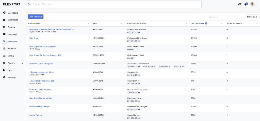Click the Dashboard sidebar icon
260x121 pixels.
point(4,13)
